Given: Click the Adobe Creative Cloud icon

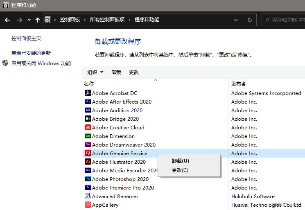Looking at the screenshot, I should (88, 127).
